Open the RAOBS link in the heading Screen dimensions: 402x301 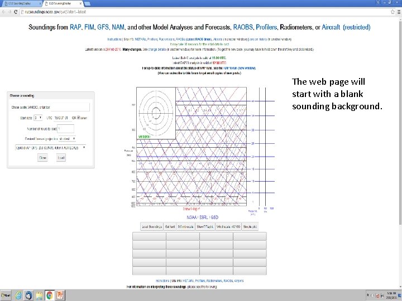pyautogui.click(x=243, y=27)
